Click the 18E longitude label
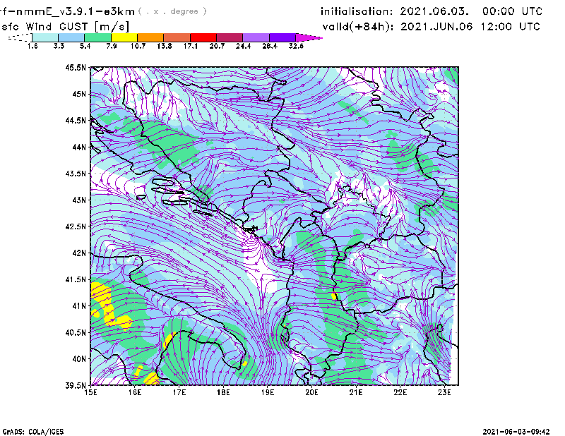The height and width of the screenshot is (436, 565). coord(223,392)
